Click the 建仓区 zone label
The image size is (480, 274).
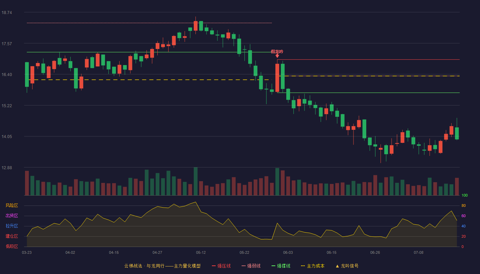(x=12, y=236)
